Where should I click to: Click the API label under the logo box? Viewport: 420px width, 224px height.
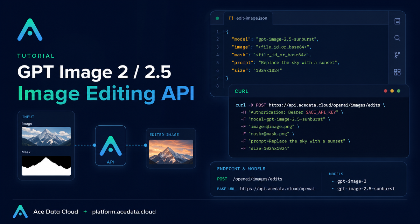[x=111, y=162]
